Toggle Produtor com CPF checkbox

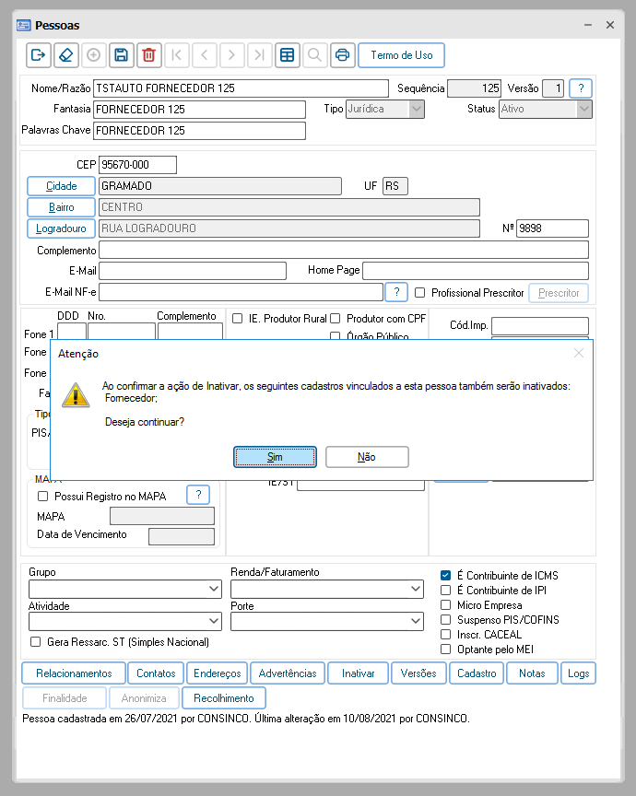tap(335, 318)
